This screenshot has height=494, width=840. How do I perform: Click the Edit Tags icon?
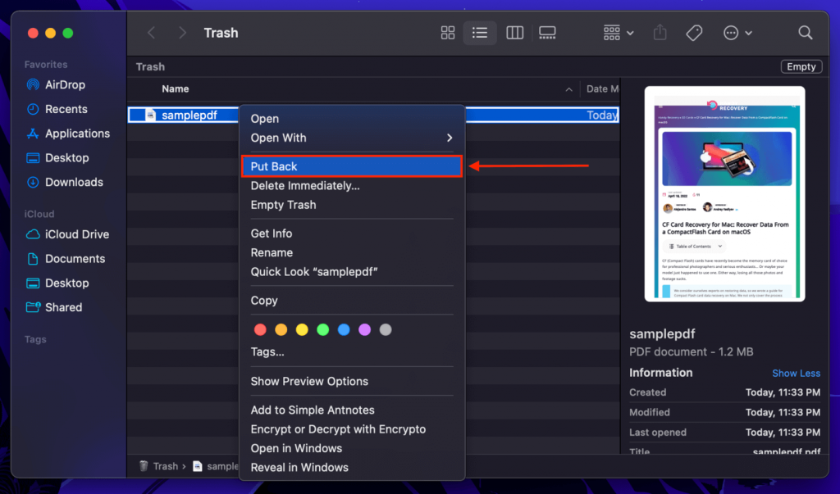click(693, 33)
